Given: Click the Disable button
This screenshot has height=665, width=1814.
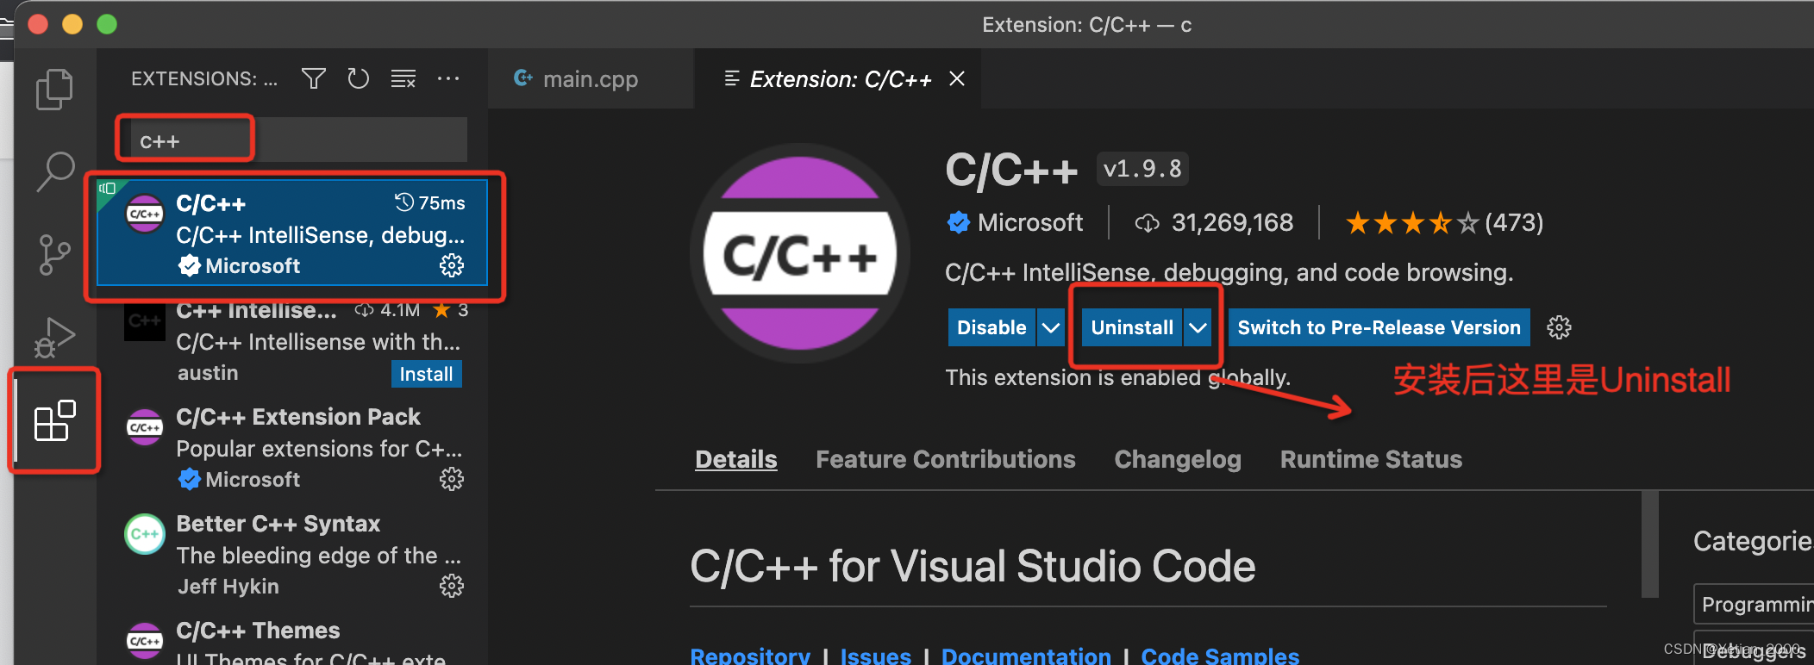Looking at the screenshot, I should pos(991,327).
